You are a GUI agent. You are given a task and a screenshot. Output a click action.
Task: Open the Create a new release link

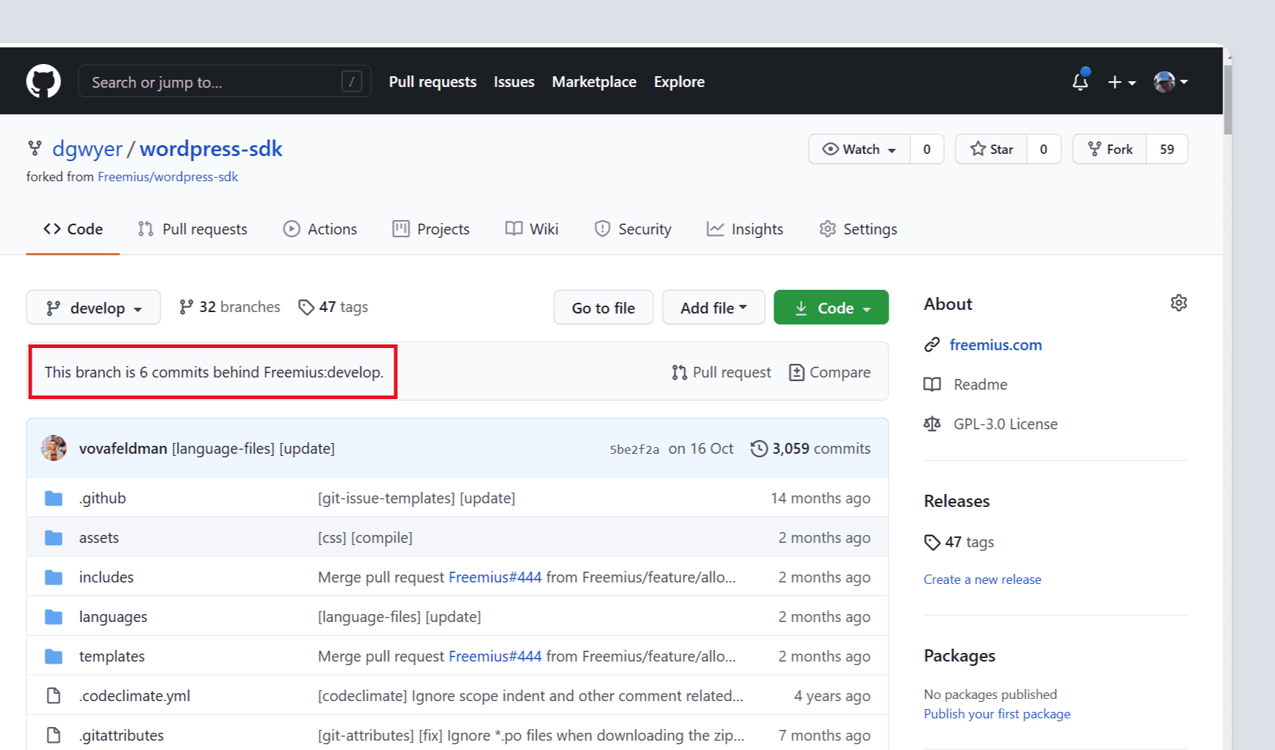coord(982,579)
